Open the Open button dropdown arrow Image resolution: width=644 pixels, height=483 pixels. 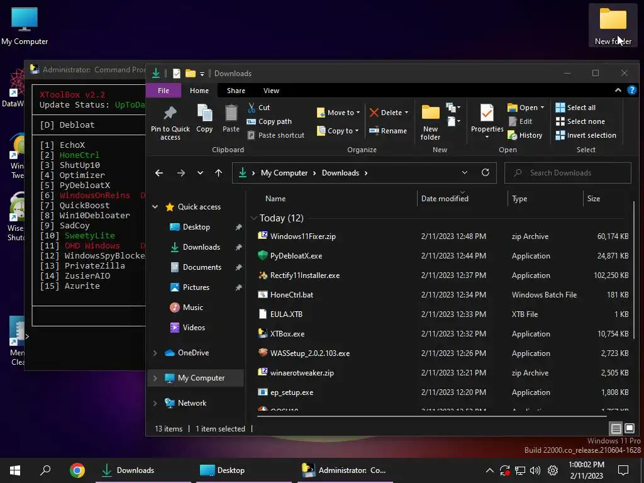point(542,108)
